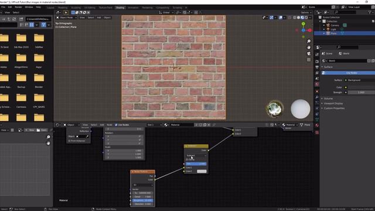Open the Subtract blend type dropdown on MixRGB node
This screenshot has width=375, height=211.
pyautogui.click(x=196, y=156)
